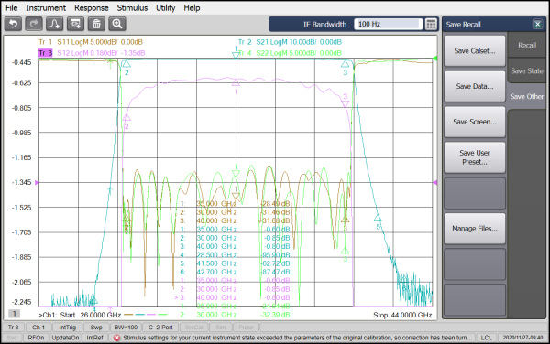The image size is (550, 344).
Task: Toggle the UpdateOn status indicator
Action: 65,338
